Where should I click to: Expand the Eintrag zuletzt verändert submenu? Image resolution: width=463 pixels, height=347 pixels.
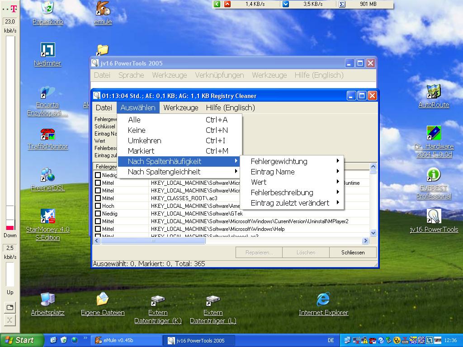[292, 203]
